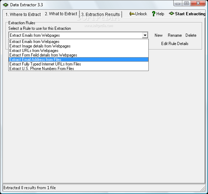208x194 pixels.
Task: Choose 'Extract U.S. Phone Numbers From Files'
Action: pos(79,69)
